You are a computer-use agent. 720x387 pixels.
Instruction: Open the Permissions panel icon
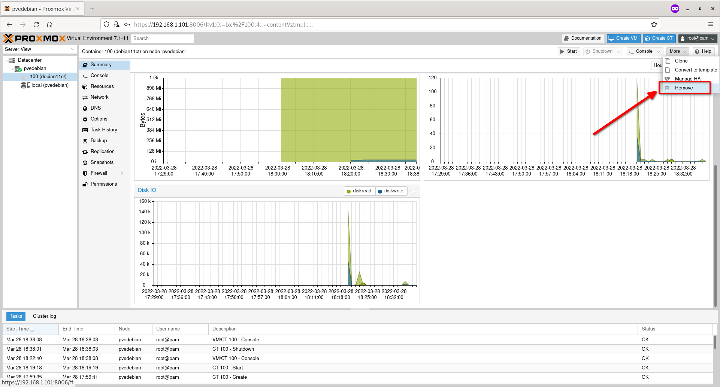tap(85, 184)
